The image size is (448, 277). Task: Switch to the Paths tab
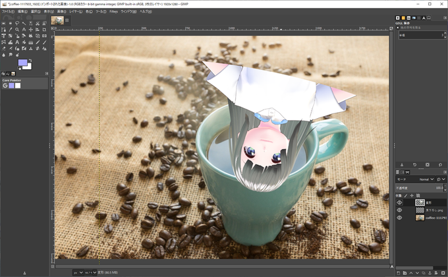click(407, 172)
